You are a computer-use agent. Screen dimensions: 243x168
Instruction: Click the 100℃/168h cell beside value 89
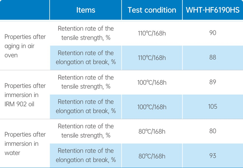(x=152, y=82)
